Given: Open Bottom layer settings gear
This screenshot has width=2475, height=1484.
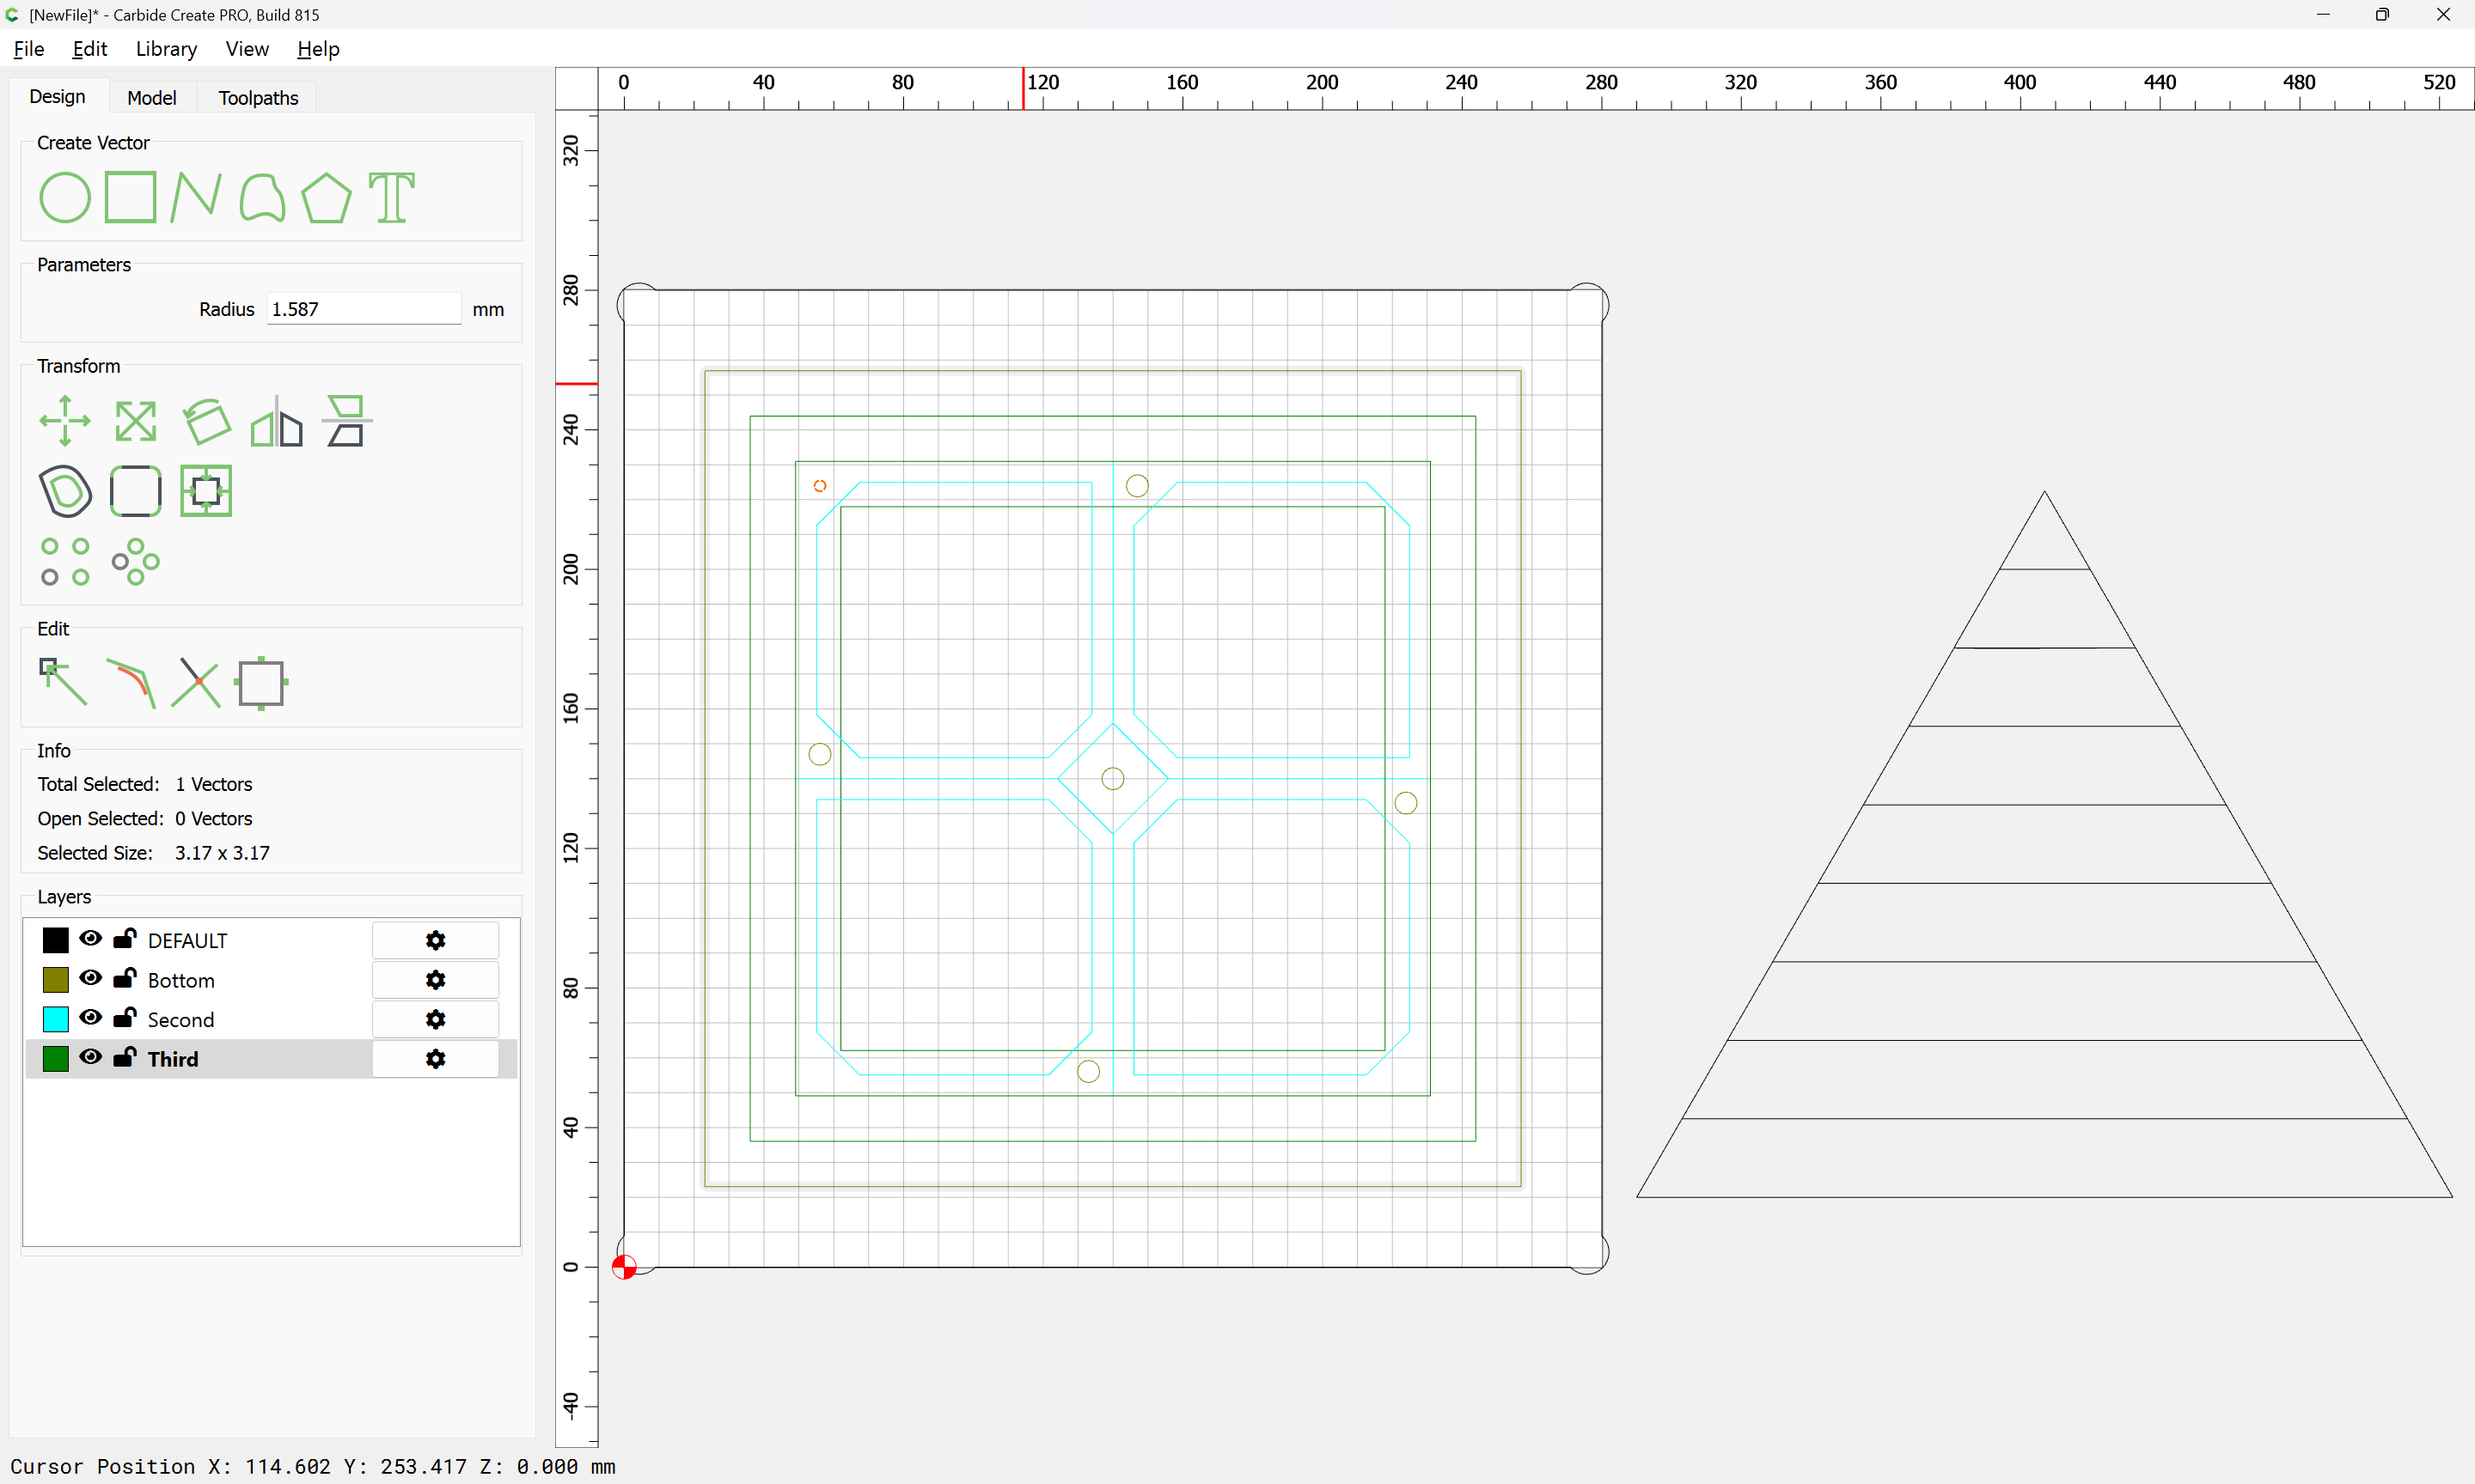Looking at the screenshot, I should coord(435,980).
